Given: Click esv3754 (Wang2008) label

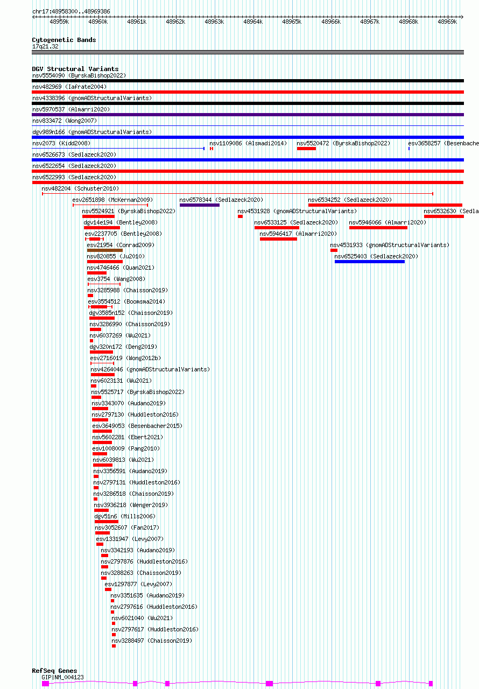Looking at the screenshot, I should [116, 279].
